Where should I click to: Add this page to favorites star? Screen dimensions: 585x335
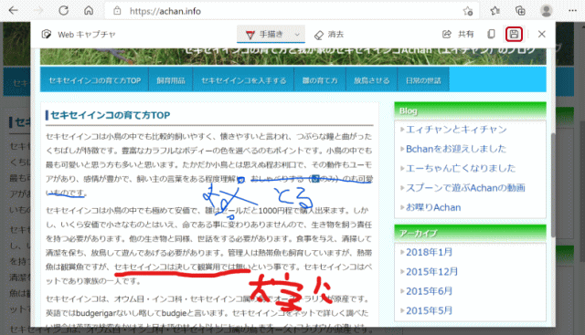point(468,11)
